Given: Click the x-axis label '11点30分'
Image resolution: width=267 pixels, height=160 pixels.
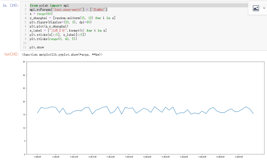Looking at the screenshot, I should [147, 157].
